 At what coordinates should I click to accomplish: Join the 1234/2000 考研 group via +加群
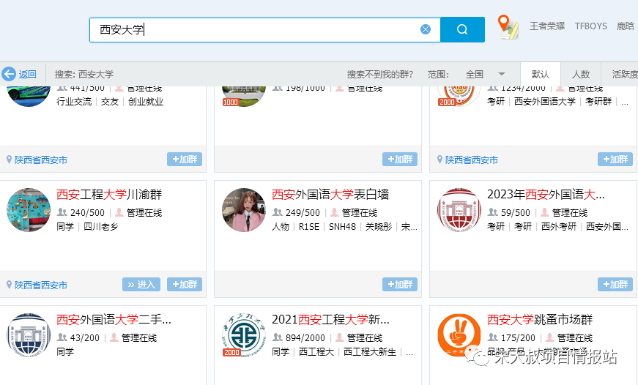tap(615, 160)
